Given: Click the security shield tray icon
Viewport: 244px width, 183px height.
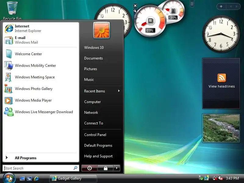Looking at the screenshot, I should 201,178.
